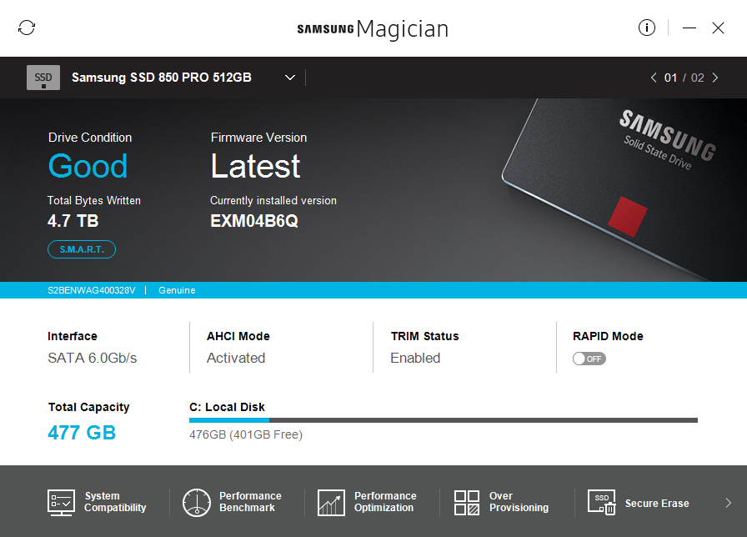Click the C: Local Disk usage bar
This screenshot has width=747, height=537.
click(443, 420)
